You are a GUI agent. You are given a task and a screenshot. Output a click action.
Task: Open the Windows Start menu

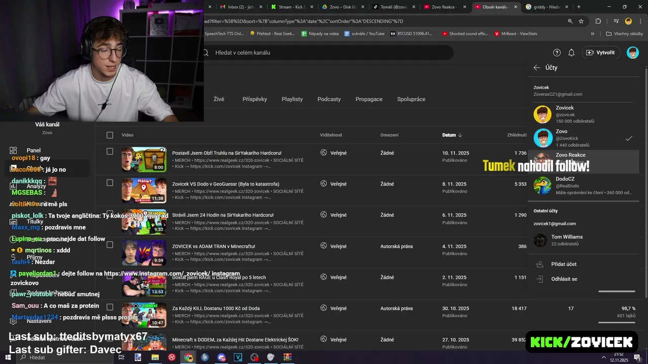tap(8, 357)
